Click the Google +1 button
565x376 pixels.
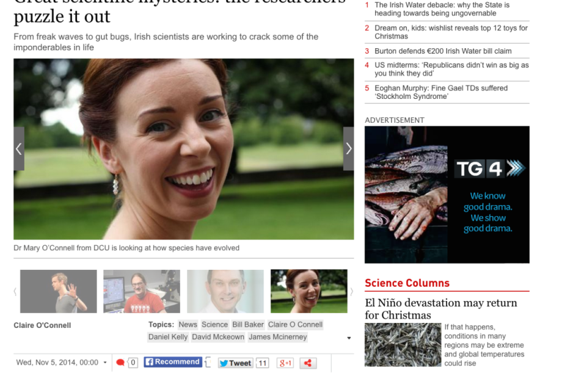tap(285, 363)
